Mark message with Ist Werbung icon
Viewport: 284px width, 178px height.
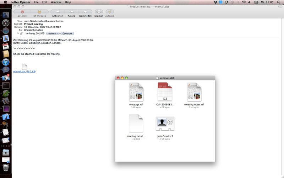[x=39, y=12]
